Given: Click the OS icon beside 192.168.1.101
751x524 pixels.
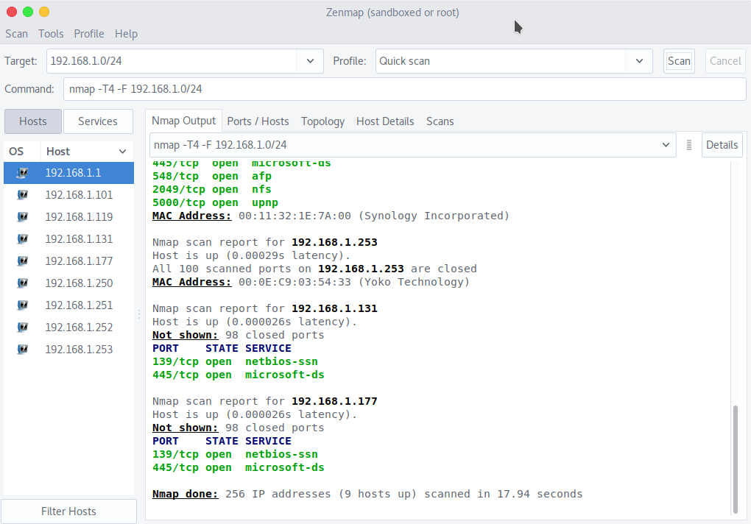Looking at the screenshot, I should [22, 195].
